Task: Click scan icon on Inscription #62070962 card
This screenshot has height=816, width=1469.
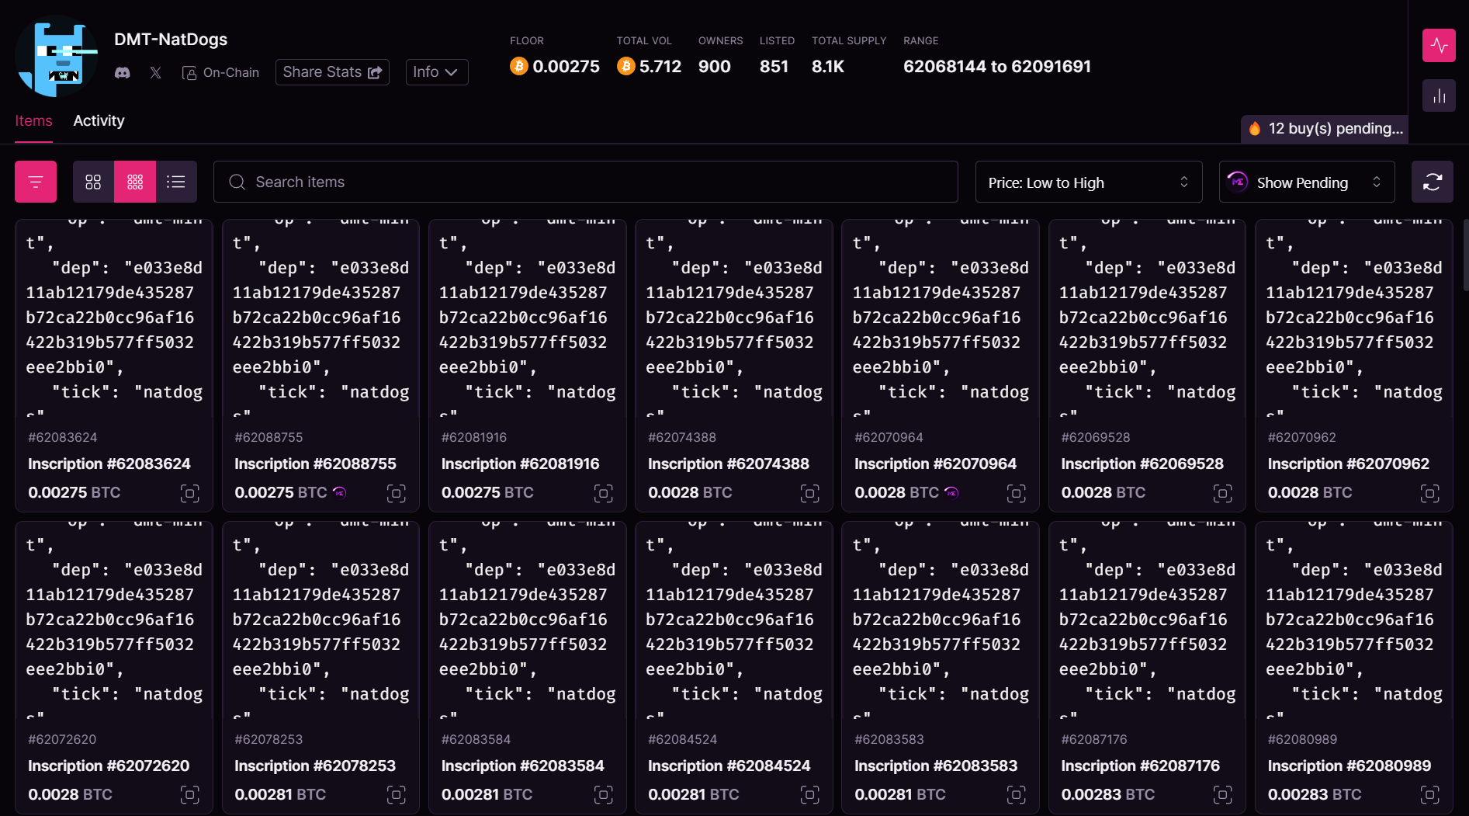Action: point(1429,493)
